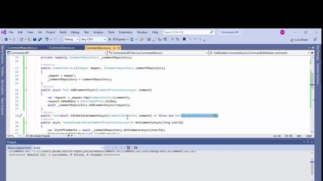Viewport: 323px width, 181px height.
Task: Click the Undo icon
Action: (x=47, y=39)
